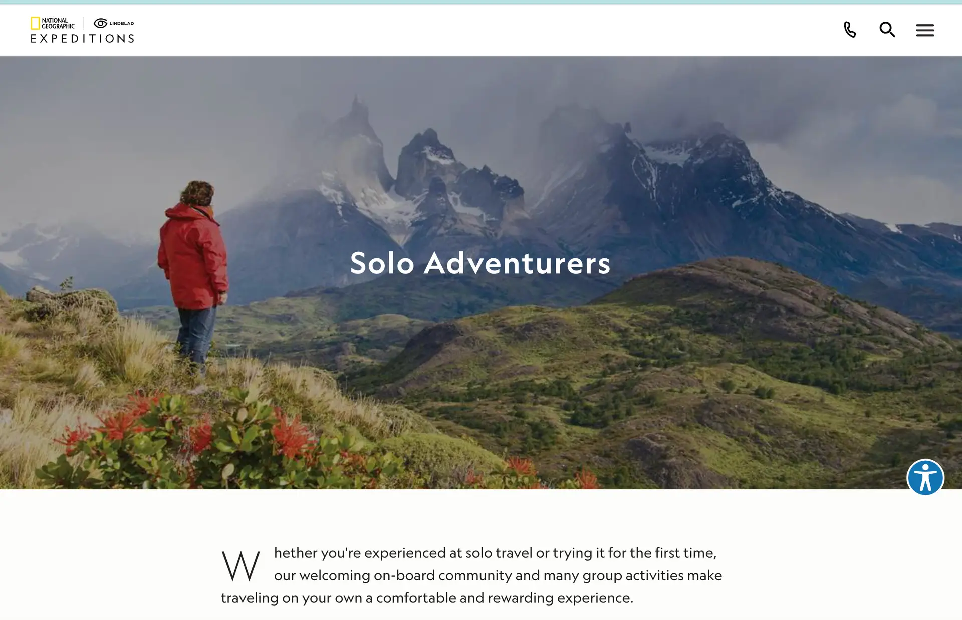Screen dimensions: 962x620
Task: Click the intro paragraph about solo travel
Action: click(x=471, y=575)
